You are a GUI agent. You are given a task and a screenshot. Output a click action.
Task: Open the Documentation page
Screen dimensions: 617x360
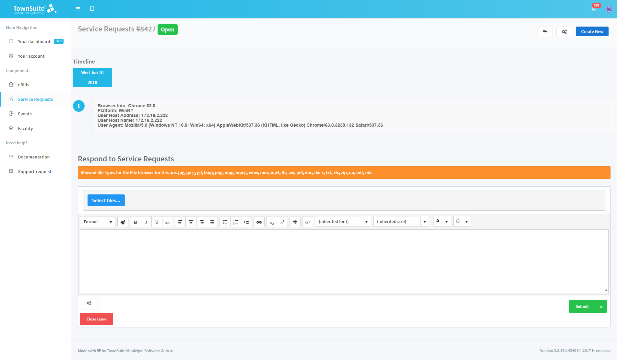(x=34, y=157)
